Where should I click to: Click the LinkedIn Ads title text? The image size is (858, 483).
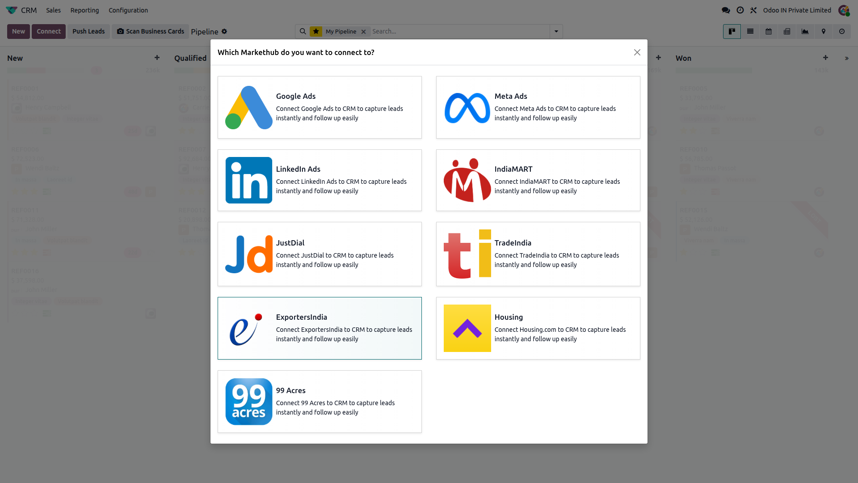click(x=298, y=169)
